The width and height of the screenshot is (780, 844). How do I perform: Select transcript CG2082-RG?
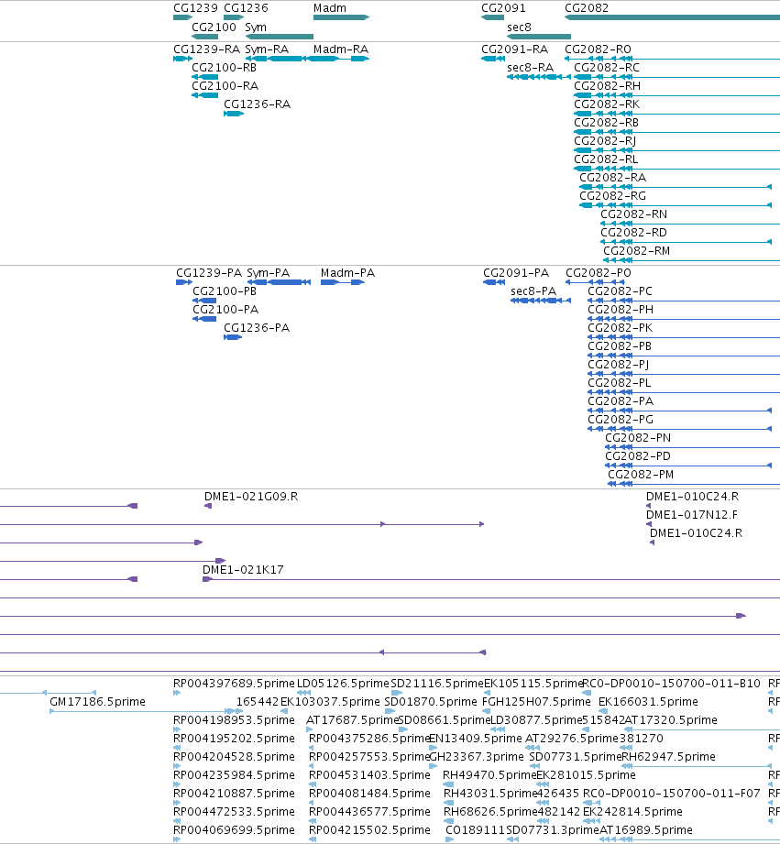pyautogui.click(x=612, y=195)
